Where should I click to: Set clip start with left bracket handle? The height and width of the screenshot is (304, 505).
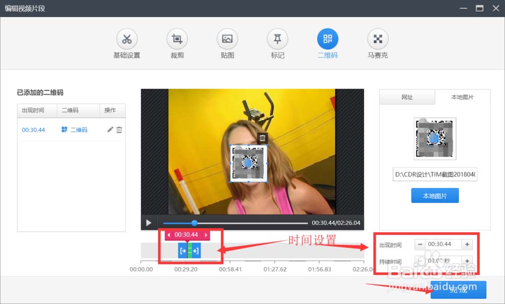[x=183, y=250]
